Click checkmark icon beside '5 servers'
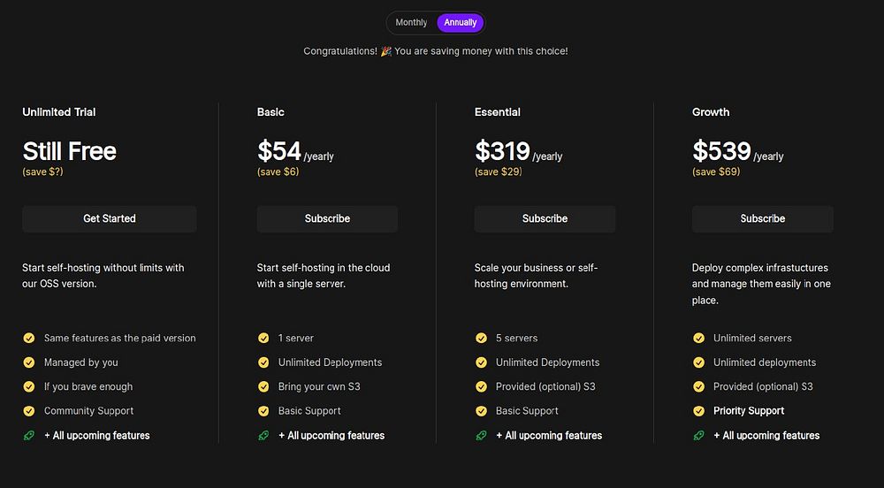Screen dimensions: 884x488 tap(481, 338)
